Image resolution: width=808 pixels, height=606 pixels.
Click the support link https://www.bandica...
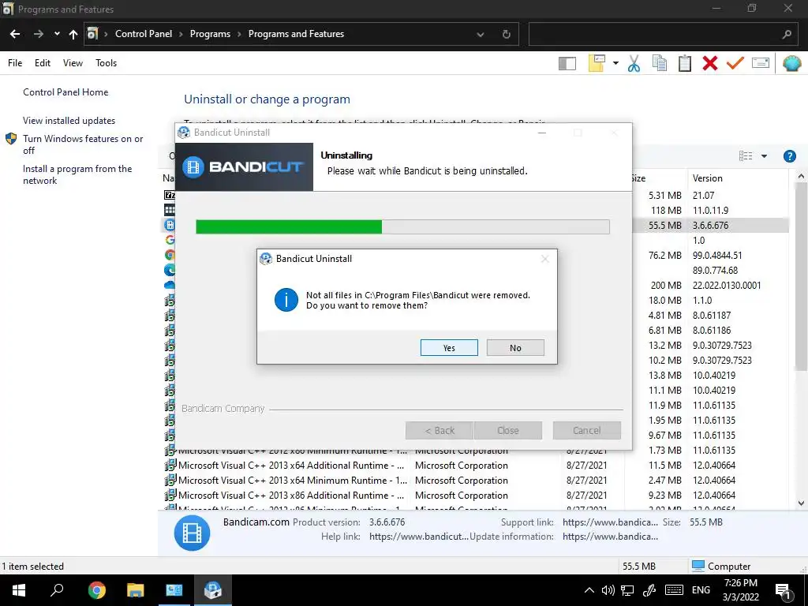click(610, 522)
